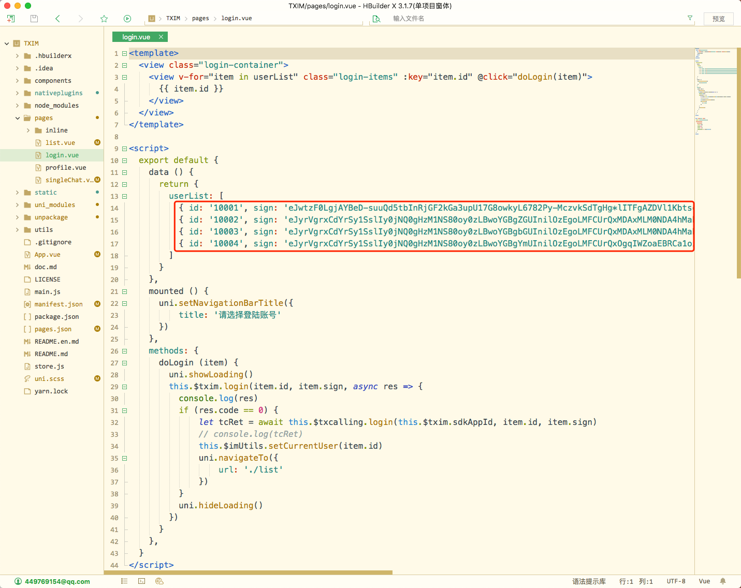Viewport: 741px width, 588px height.
Task: Fold the mounted function at line 21
Action: tap(124, 291)
